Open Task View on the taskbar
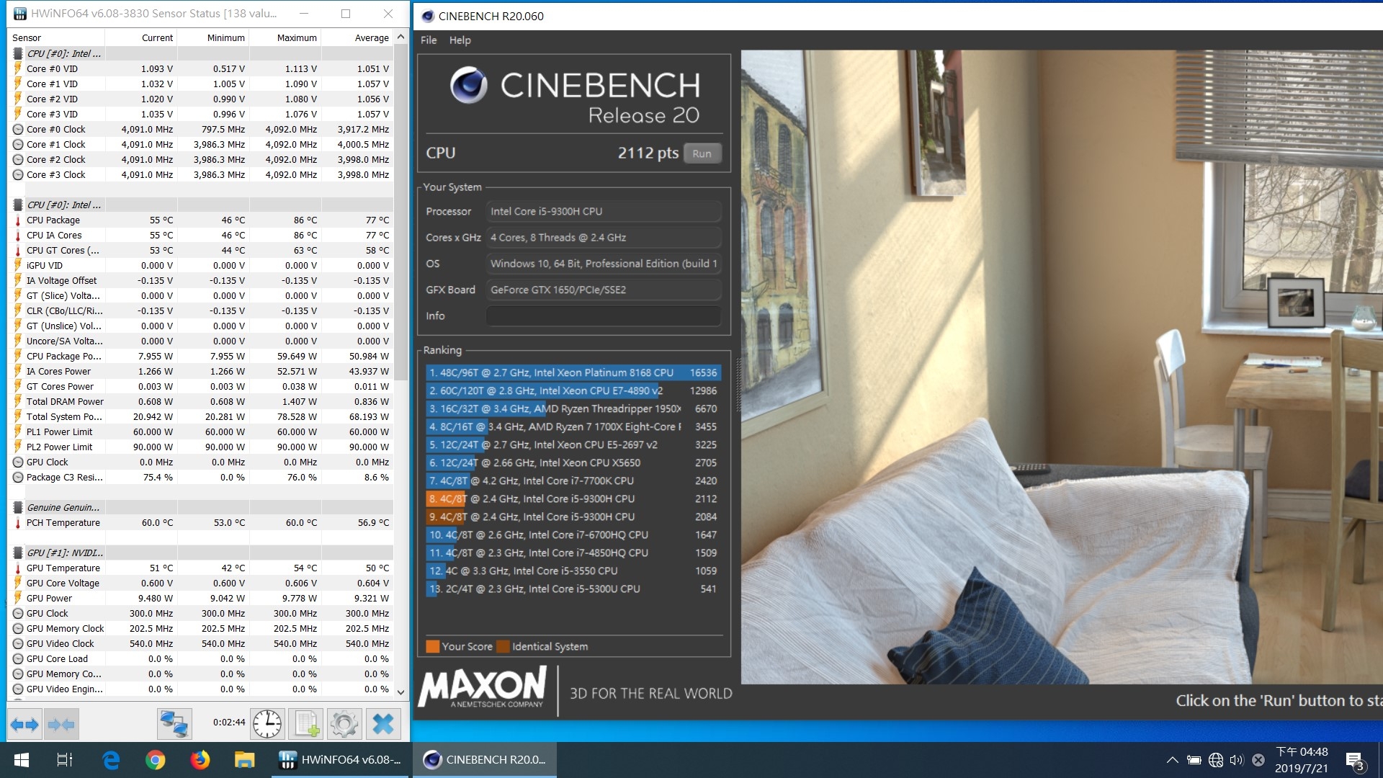This screenshot has height=778, width=1383. click(65, 760)
